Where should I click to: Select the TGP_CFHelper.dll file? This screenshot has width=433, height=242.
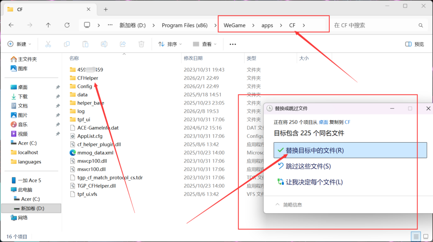point(93,186)
